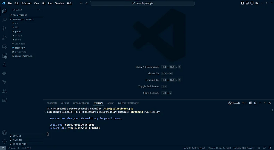This screenshot has width=274, height=150.
Task: Open the Accounts menu
Action: 4,132
